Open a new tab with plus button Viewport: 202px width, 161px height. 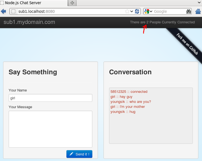[72, 3]
